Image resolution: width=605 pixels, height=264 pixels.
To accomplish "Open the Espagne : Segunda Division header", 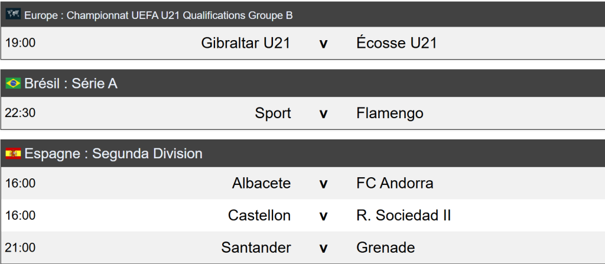I will pos(113,154).
